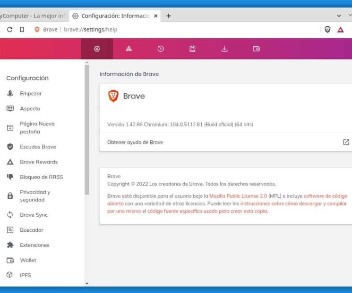Open Downloads icon in pink toolbar

click(224, 49)
